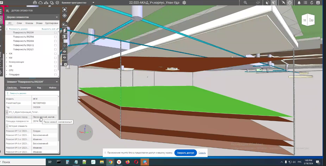Select the tape measure tool
The width and height of the screenshot is (326, 166).
pyautogui.click(x=64, y=25)
